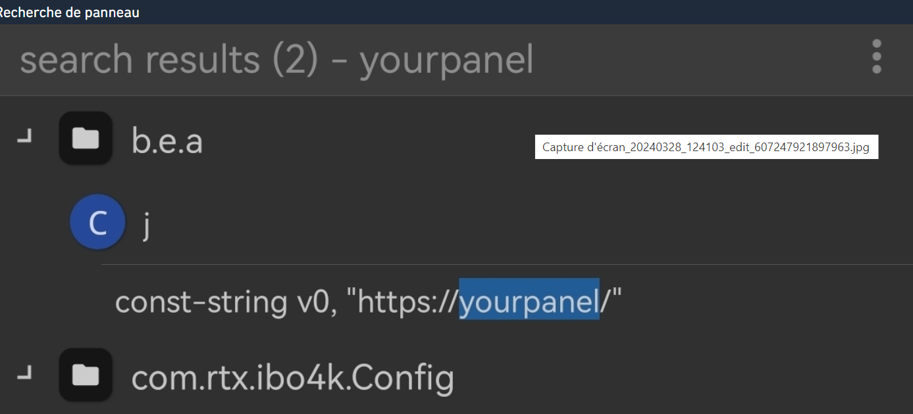Collapse the com.rtx.ibo4k.Config tree arrow
This screenshot has height=414, width=913.
tap(24, 374)
